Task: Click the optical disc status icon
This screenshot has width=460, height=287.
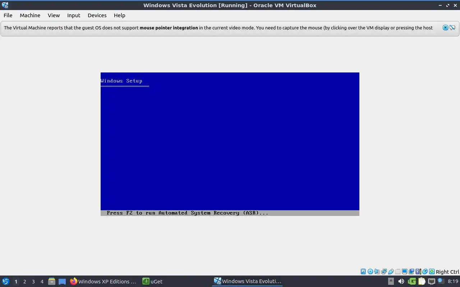Action: (370, 272)
